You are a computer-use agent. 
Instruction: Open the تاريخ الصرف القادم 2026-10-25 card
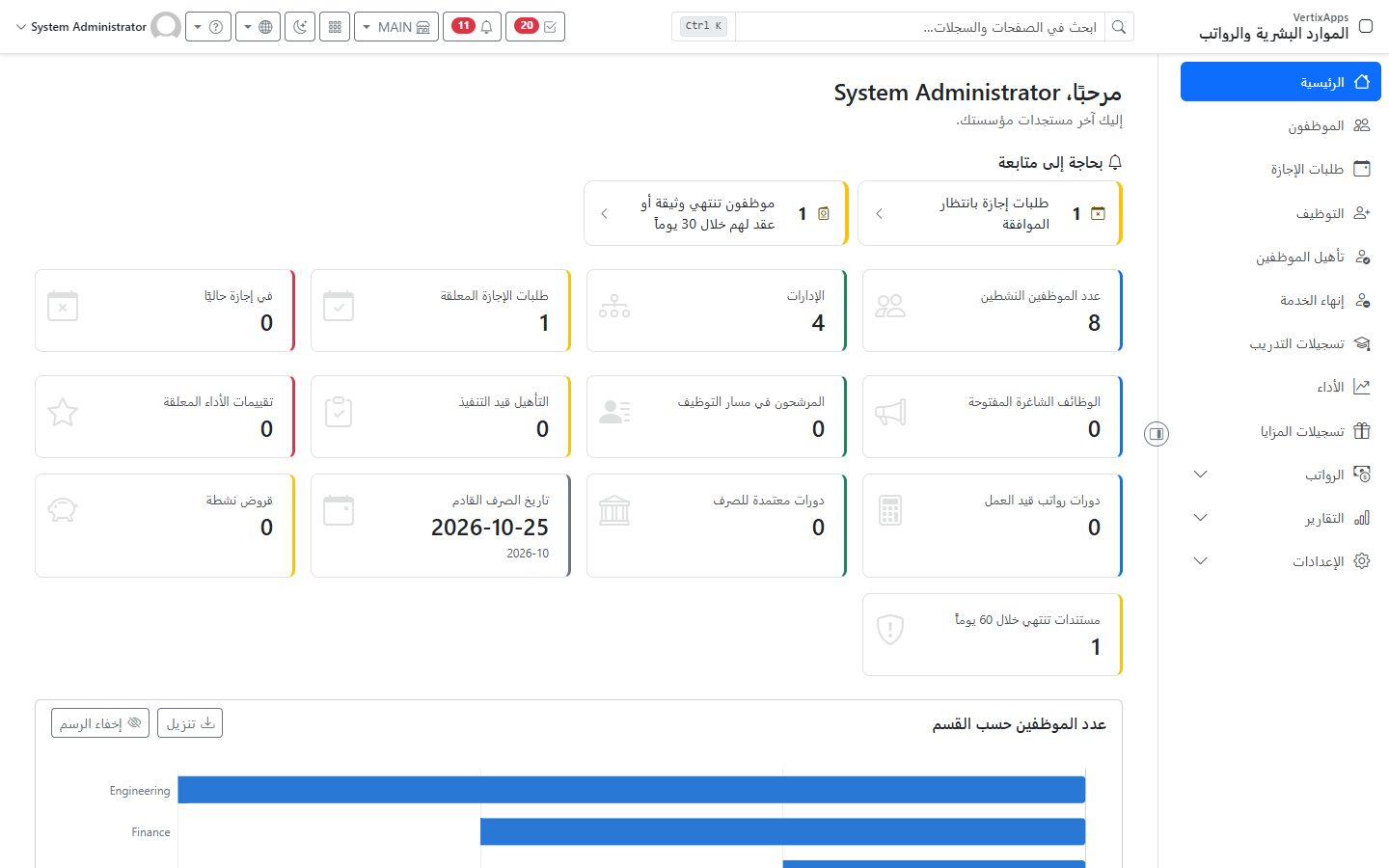[441, 526]
